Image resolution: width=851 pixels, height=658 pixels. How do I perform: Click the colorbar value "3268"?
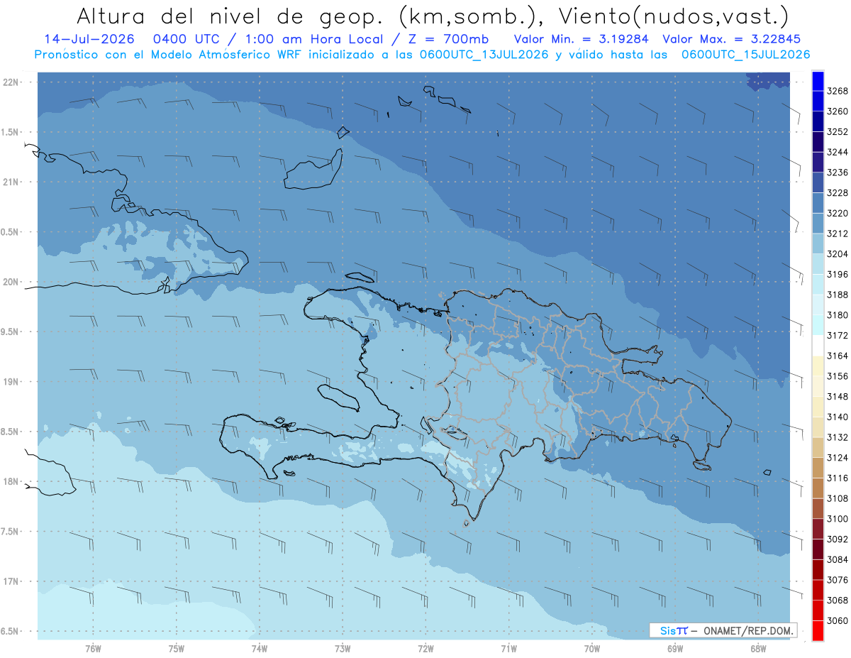pyautogui.click(x=838, y=91)
